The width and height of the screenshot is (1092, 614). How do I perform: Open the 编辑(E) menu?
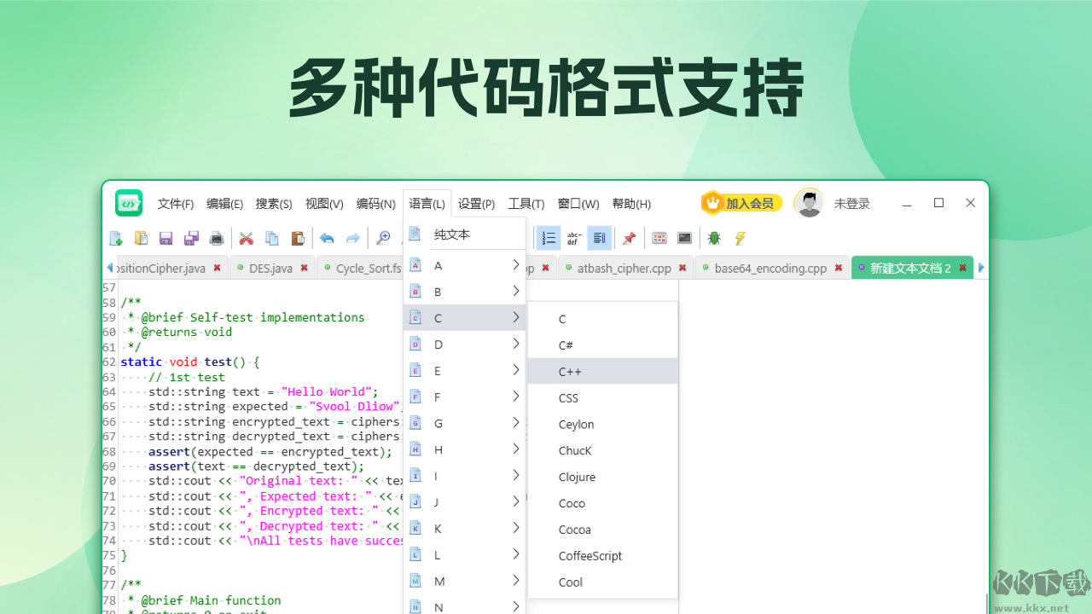point(224,204)
